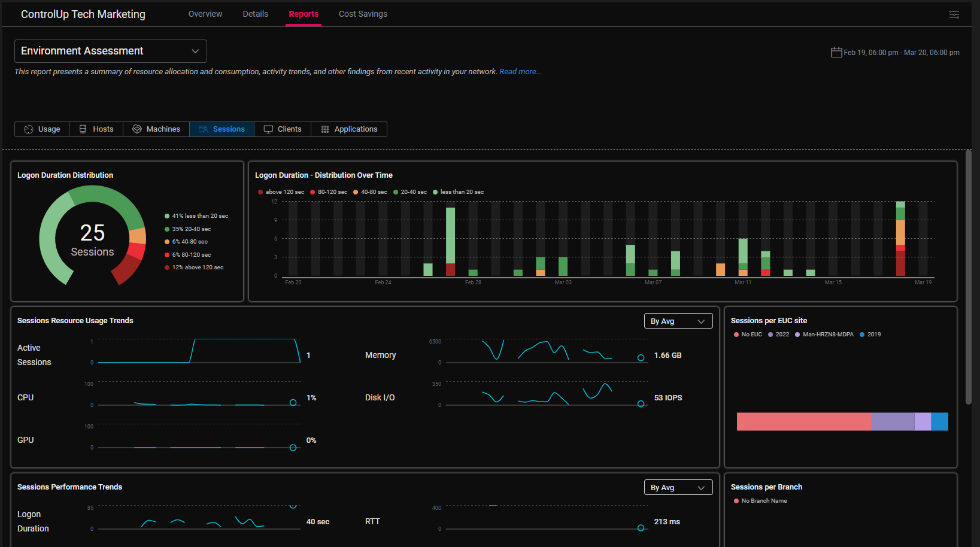Open the Cost Savings tab

click(x=363, y=14)
